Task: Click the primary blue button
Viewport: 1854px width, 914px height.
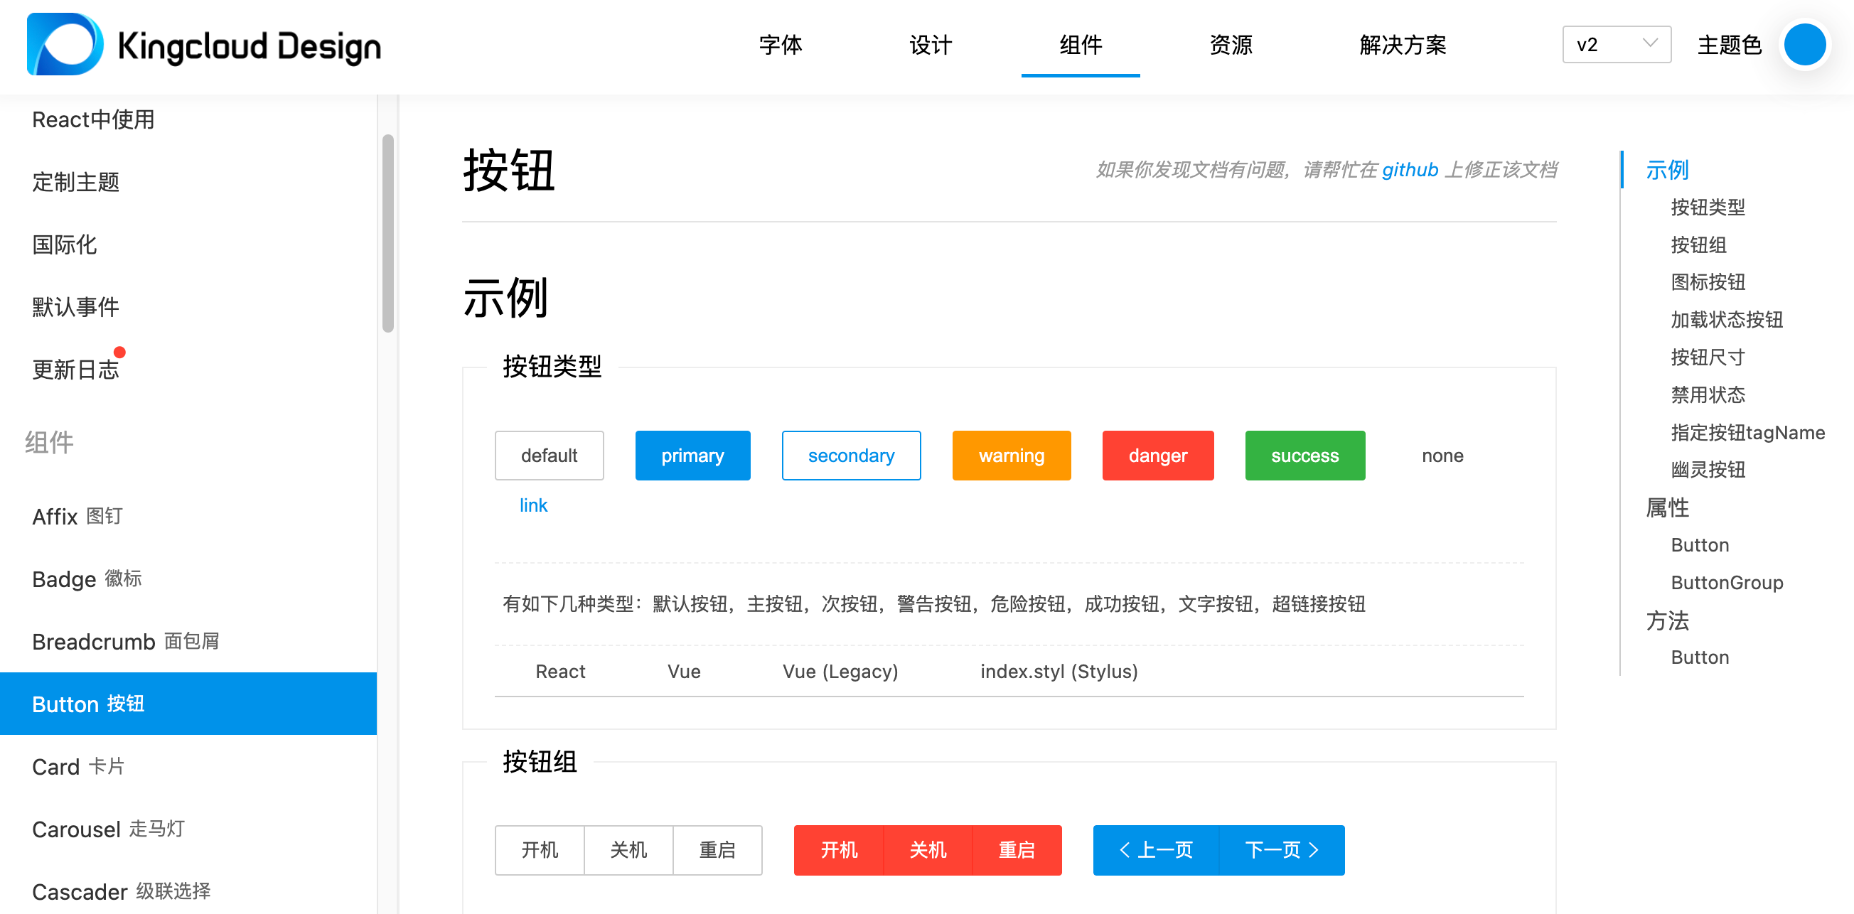Action: [692, 456]
